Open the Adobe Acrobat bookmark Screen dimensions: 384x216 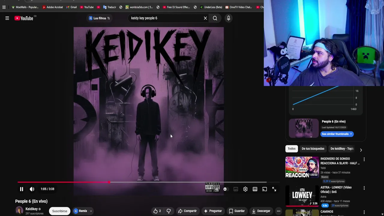[52, 7]
